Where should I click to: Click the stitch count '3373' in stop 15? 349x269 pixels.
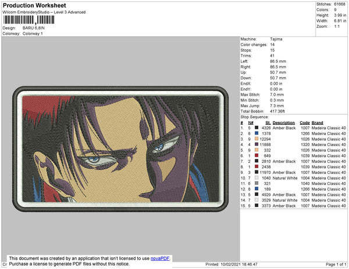click(266, 206)
